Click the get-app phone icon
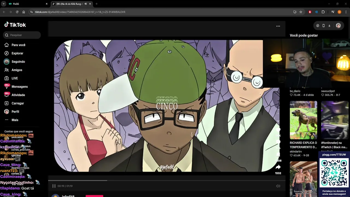 323,25
